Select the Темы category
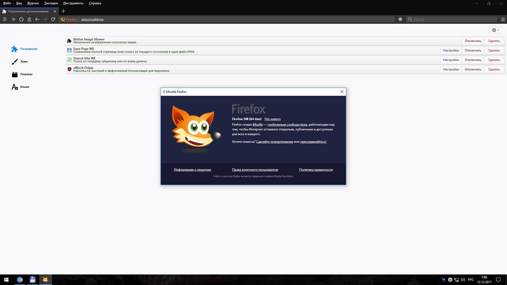This screenshot has height=285, width=507. [x=20, y=61]
